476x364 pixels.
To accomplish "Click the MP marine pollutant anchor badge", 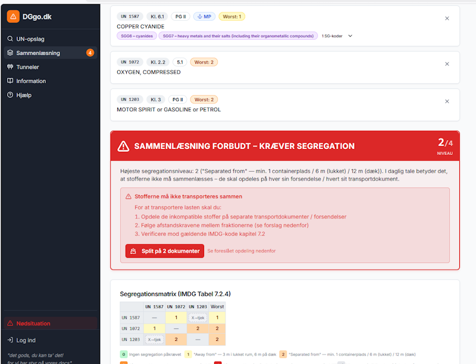I will click(x=204, y=17).
